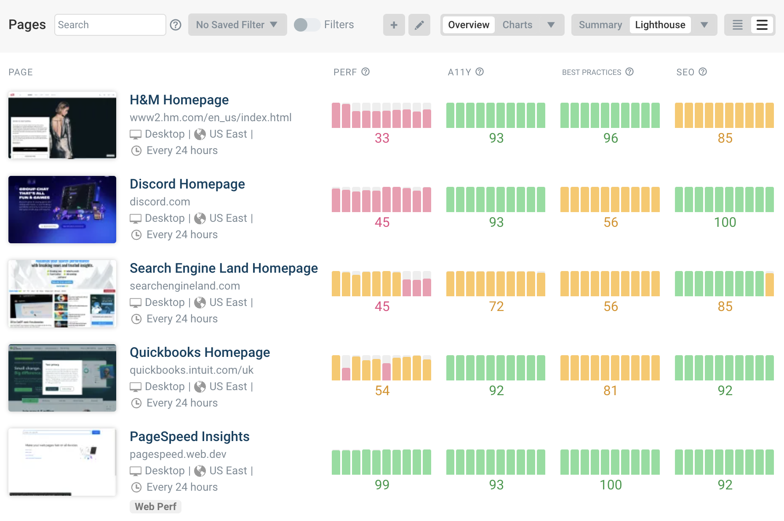Click the clock schedule icon for Quickbooks Homepage
Image resolution: width=784 pixels, height=521 pixels.
[x=136, y=403]
